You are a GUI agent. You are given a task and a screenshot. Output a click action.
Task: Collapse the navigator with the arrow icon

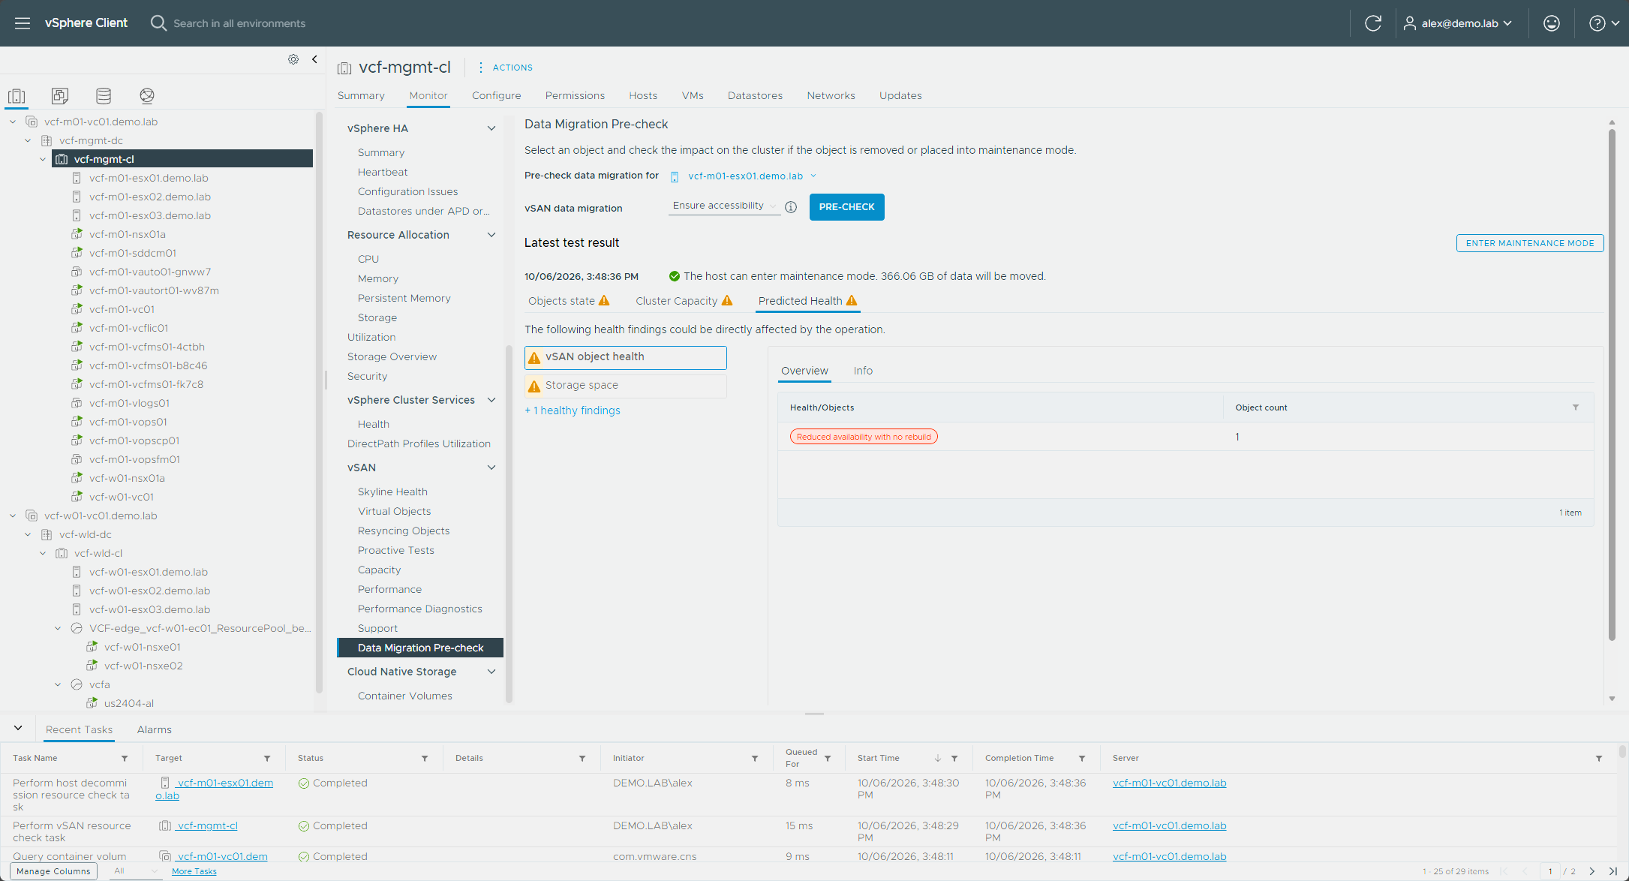(315, 59)
